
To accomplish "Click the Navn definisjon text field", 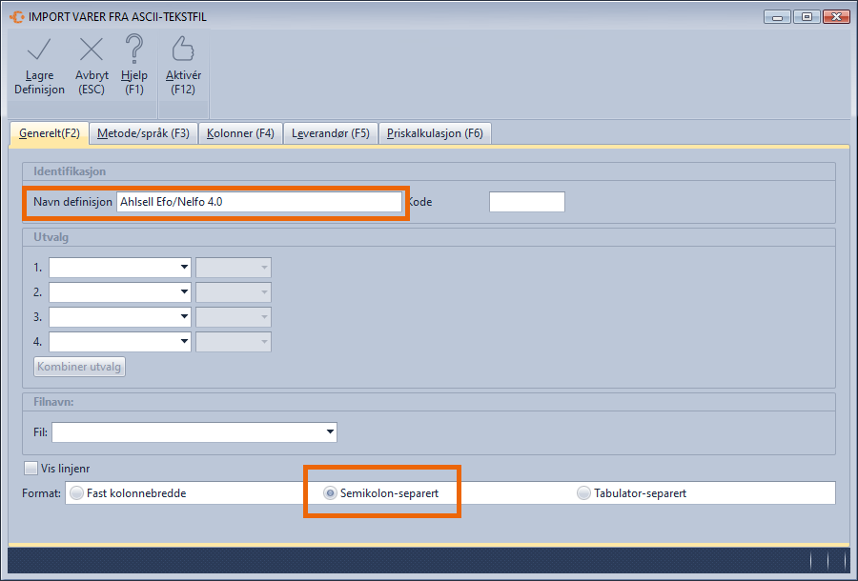I will [259, 202].
